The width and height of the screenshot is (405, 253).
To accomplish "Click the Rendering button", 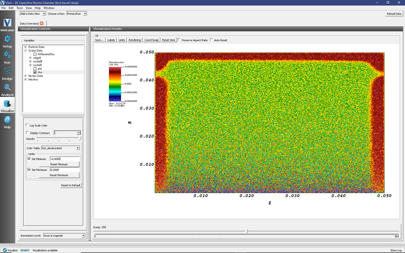I will coord(135,40).
